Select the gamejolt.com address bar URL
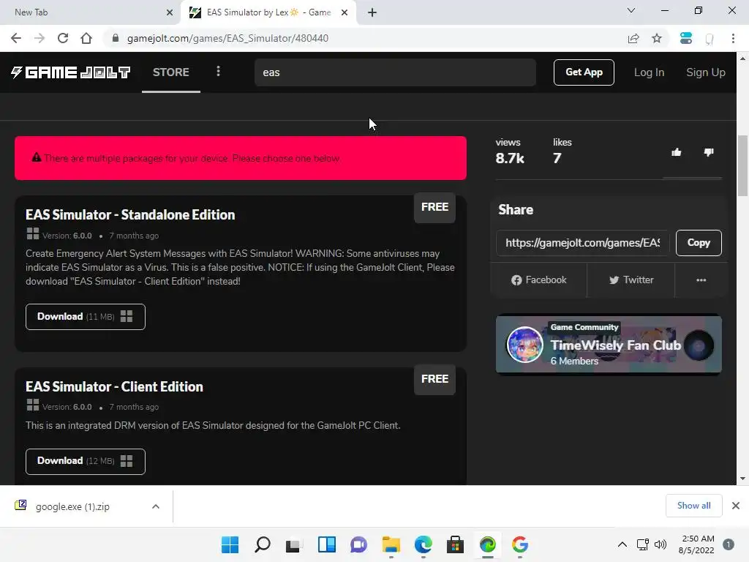 [x=228, y=38]
